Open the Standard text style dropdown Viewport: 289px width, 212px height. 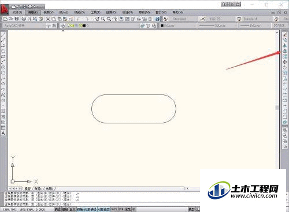184,19
